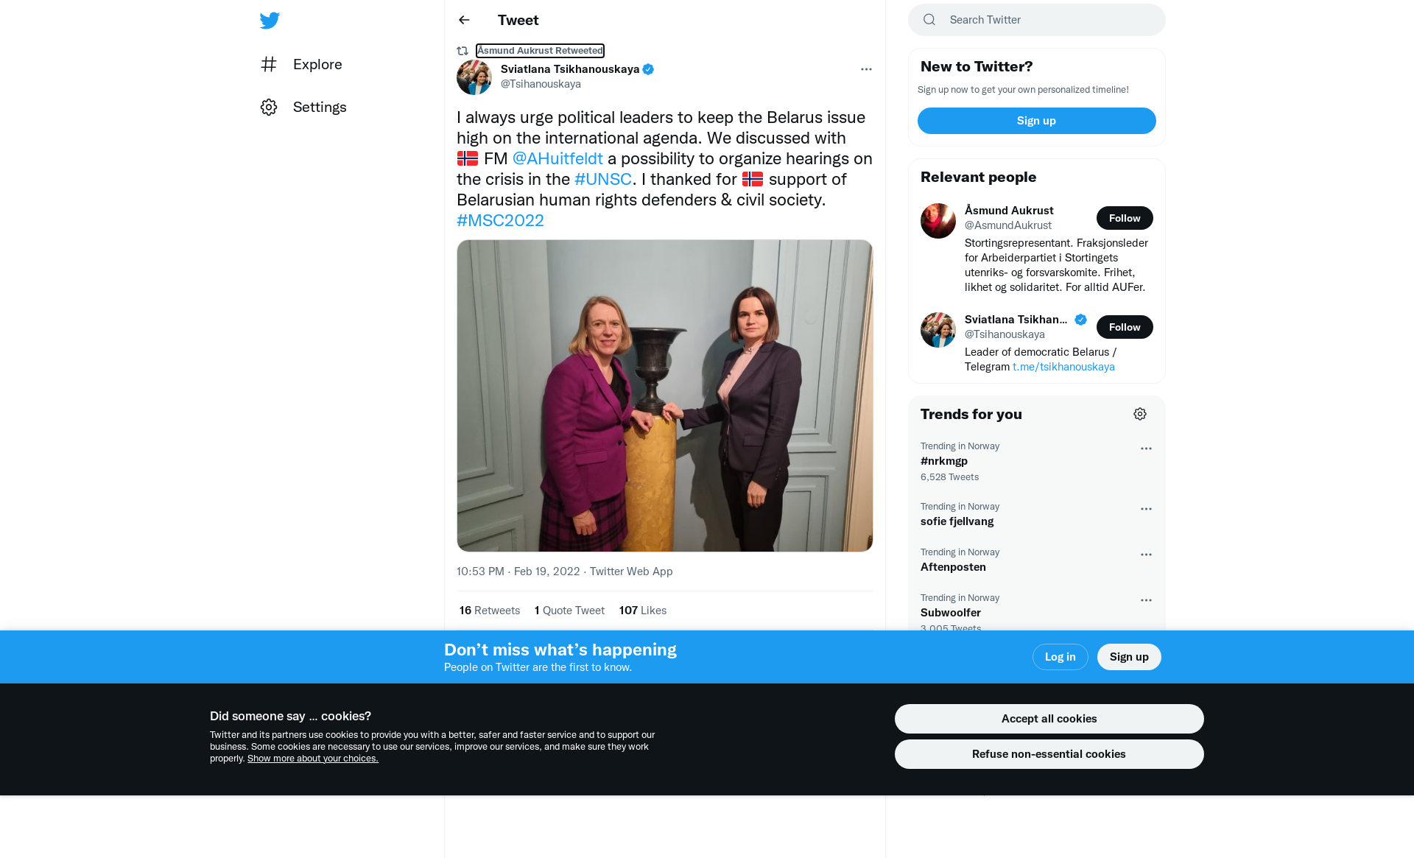Go back using the arrow icon

[x=464, y=20]
